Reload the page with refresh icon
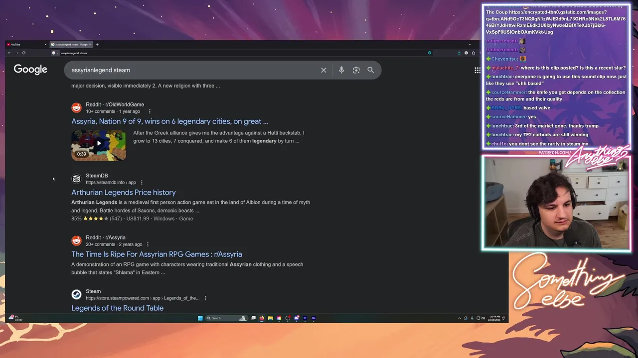Screen dimensions: 638x358 click(23, 53)
